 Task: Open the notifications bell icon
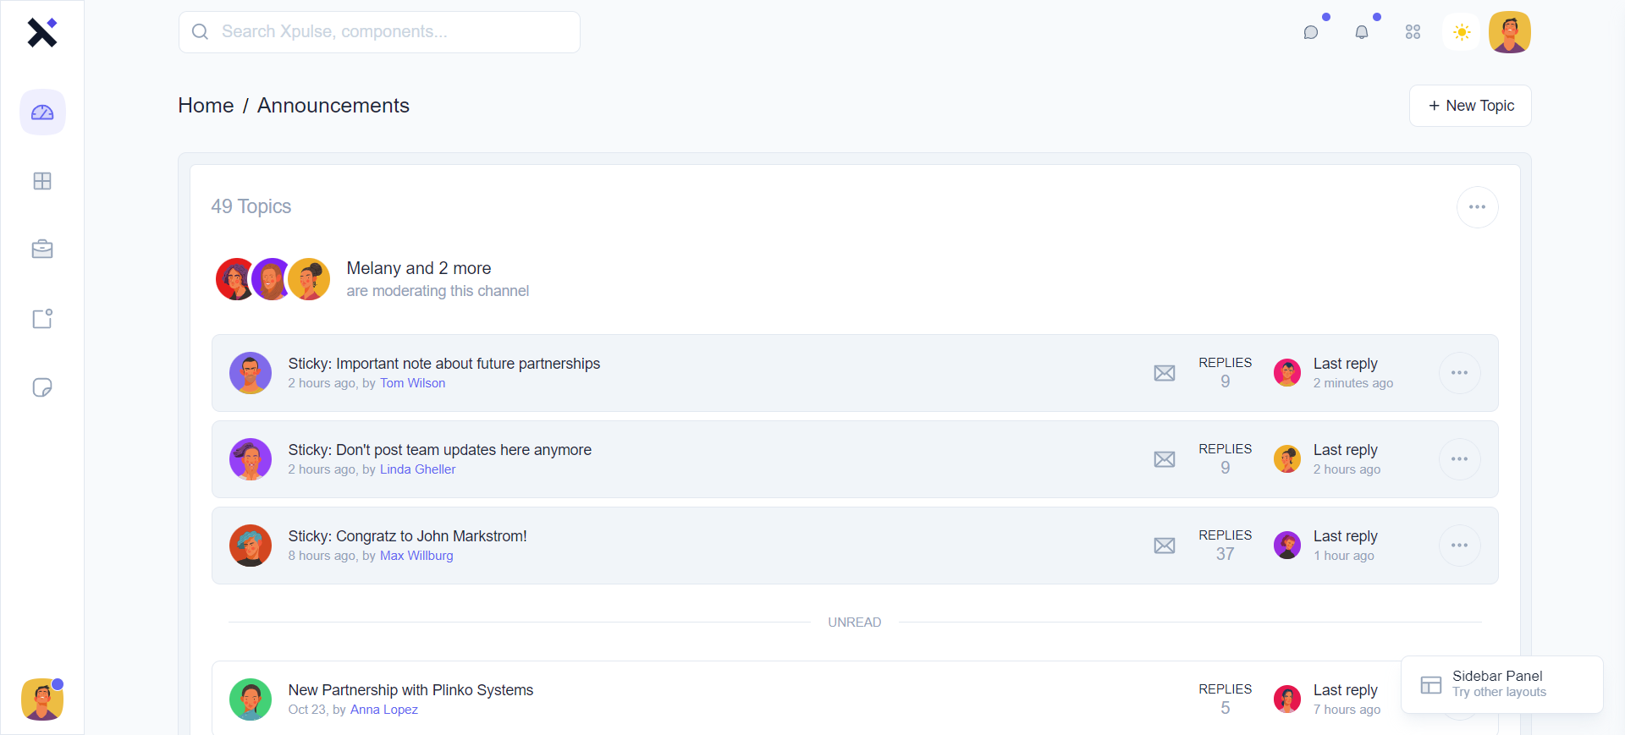[x=1362, y=32]
